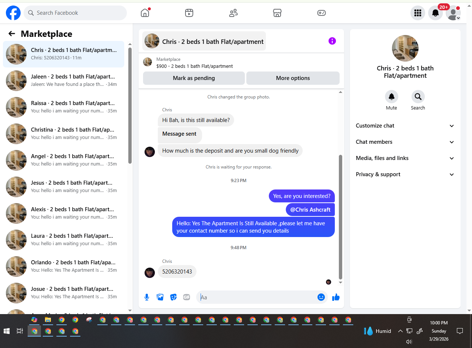Viewport: 472px width, 348px height.
Task: Click the Mark as pending button
Action: tap(194, 78)
